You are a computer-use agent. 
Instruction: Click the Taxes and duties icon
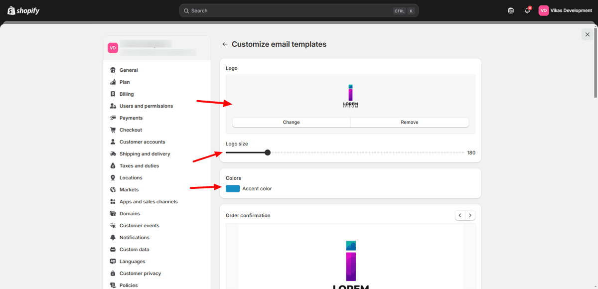[113, 166]
